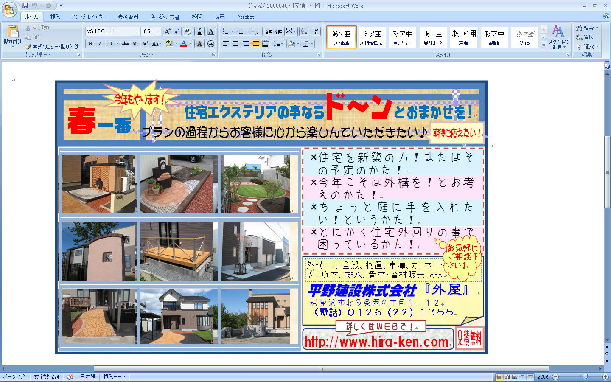Viewport: 611px width, 382px height.
Task: Click スタイルの変更 (Change Styles)
Action: pos(558,37)
